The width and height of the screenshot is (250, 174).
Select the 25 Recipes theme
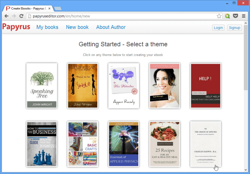click(165, 144)
